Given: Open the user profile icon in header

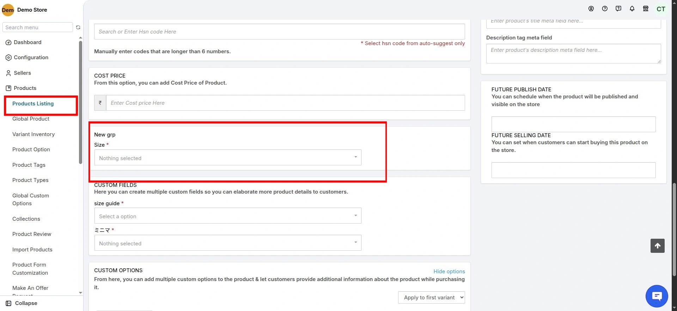Looking at the screenshot, I should pos(591,9).
